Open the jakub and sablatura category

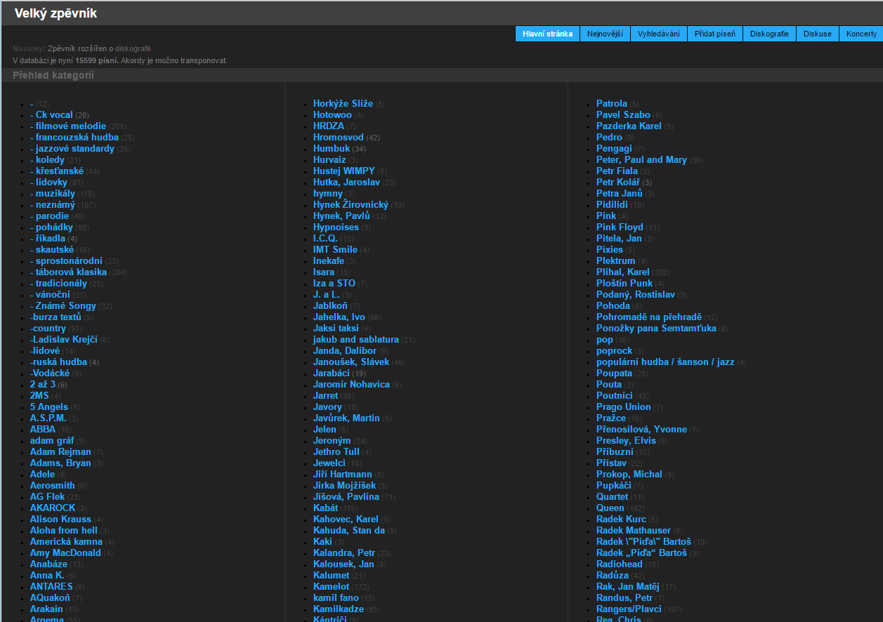click(x=356, y=340)
